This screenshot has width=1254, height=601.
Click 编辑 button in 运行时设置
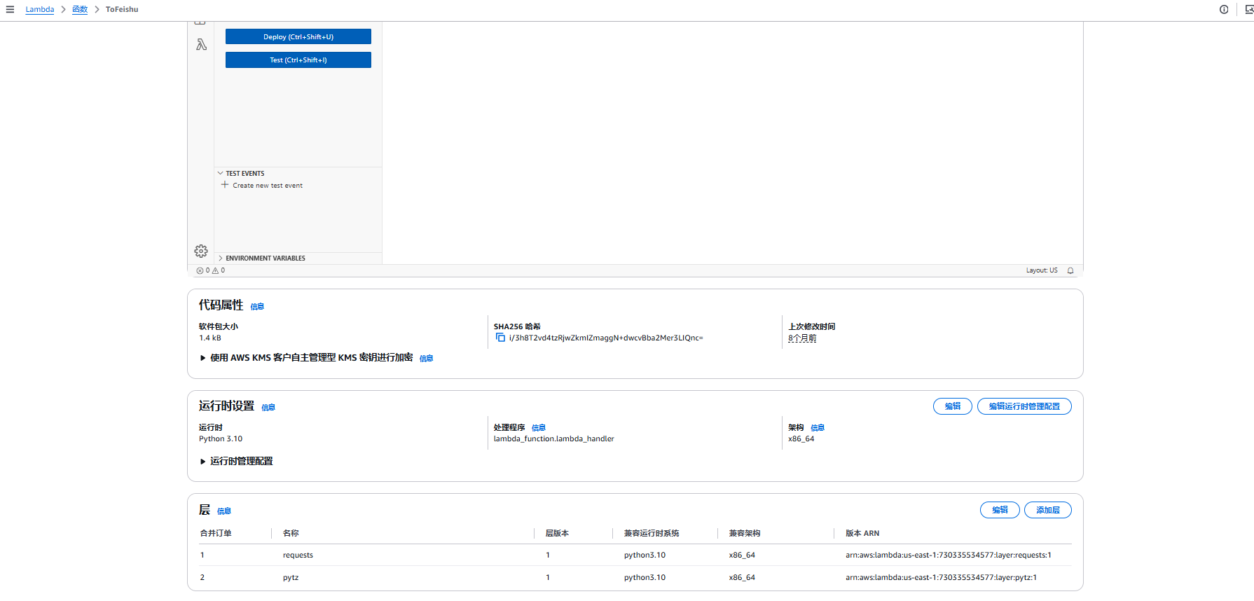click(953, 406)
